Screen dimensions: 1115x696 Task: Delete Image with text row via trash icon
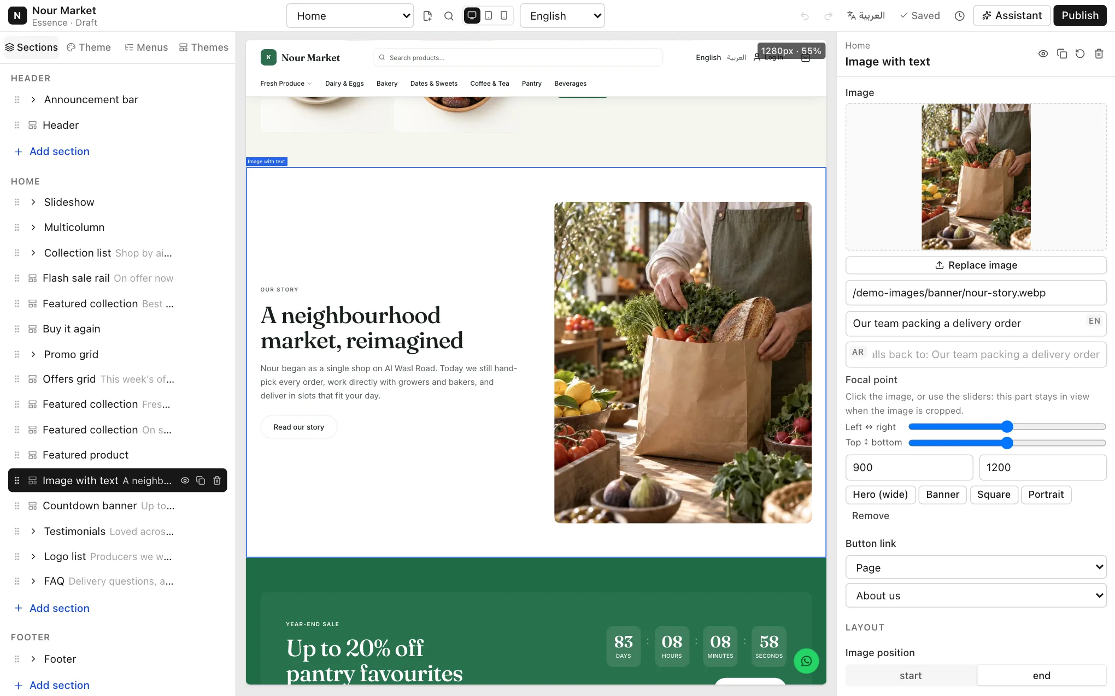217,480
